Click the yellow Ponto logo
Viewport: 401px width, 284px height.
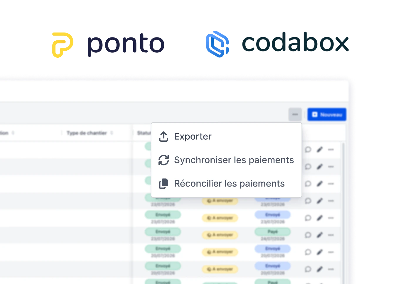(63, 45)
